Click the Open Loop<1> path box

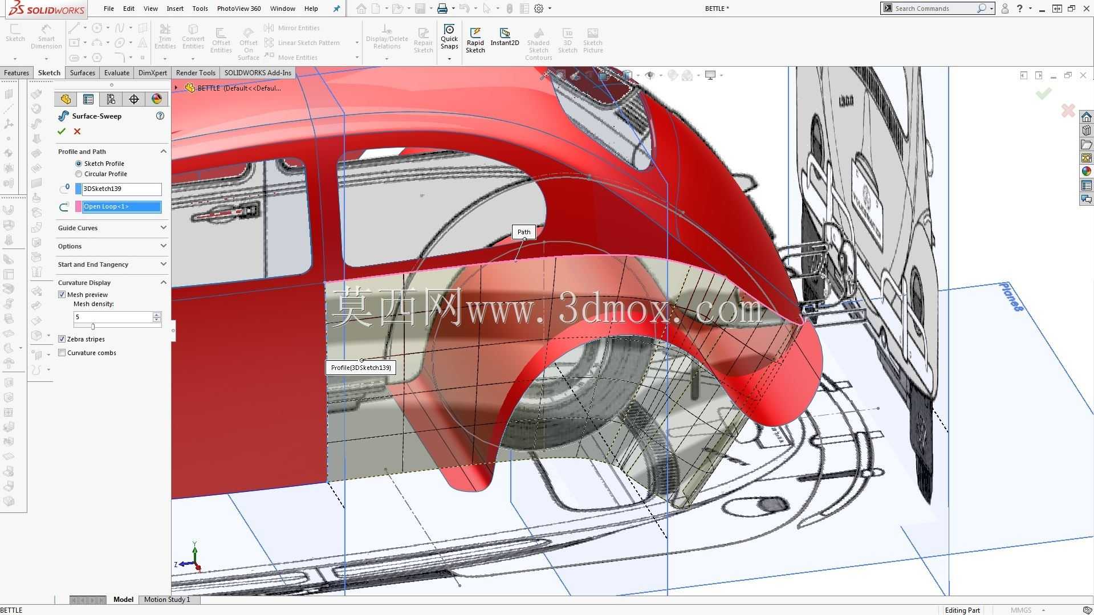pyautogui.click(x=121, y=207)
